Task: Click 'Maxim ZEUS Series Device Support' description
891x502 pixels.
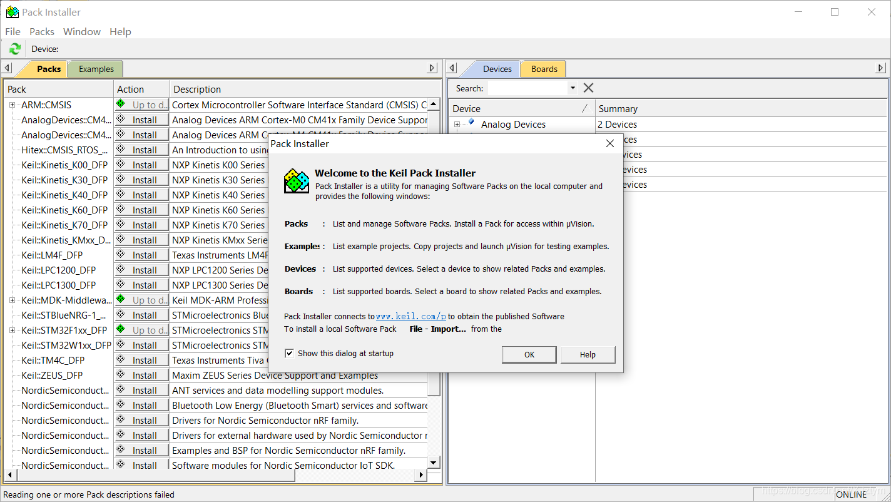Action: coord(275,376)
